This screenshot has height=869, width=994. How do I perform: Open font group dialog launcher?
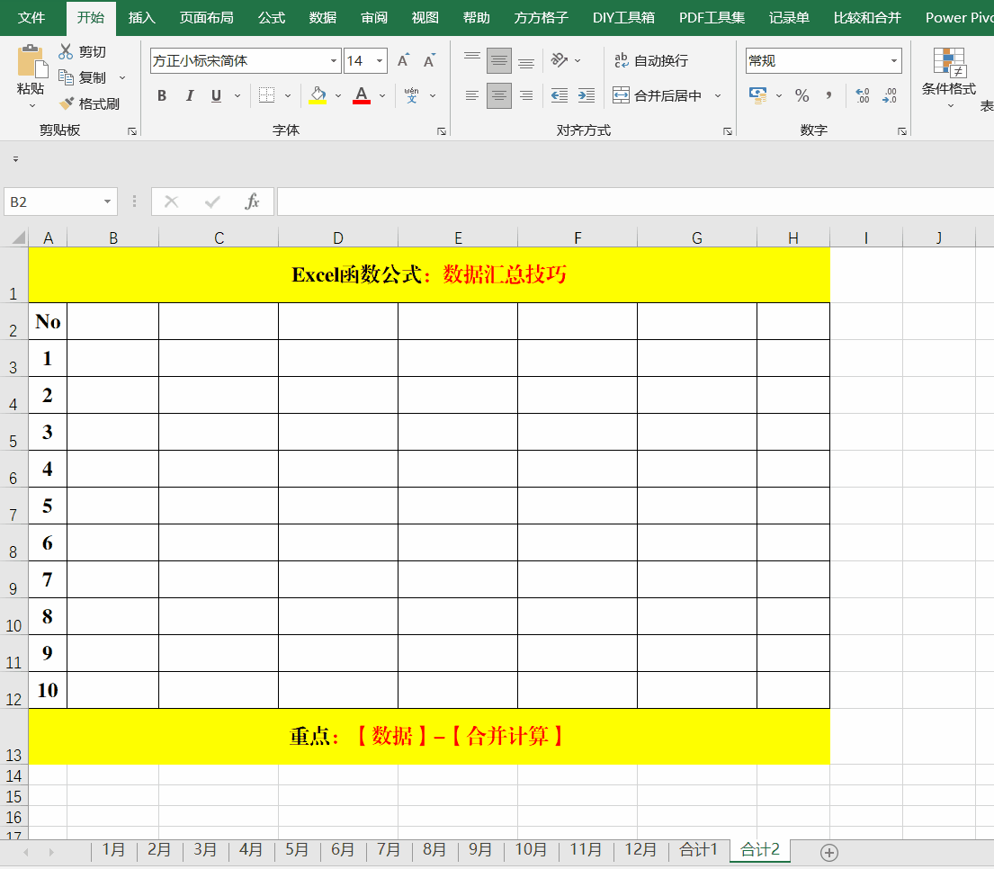[x=442, y=131]
